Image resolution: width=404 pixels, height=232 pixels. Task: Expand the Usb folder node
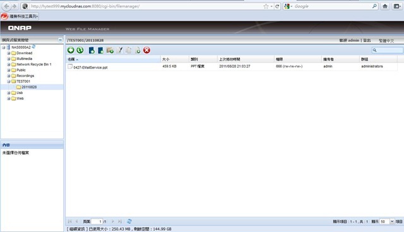point(8,93)
